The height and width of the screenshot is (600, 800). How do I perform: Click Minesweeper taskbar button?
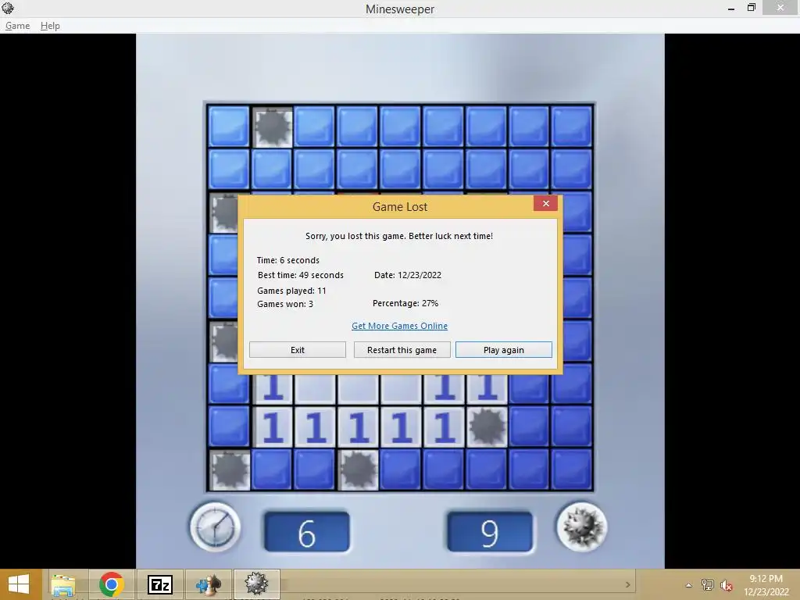[x=256, y=584]
